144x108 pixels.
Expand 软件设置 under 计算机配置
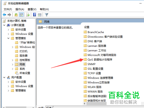pos(8,30)
